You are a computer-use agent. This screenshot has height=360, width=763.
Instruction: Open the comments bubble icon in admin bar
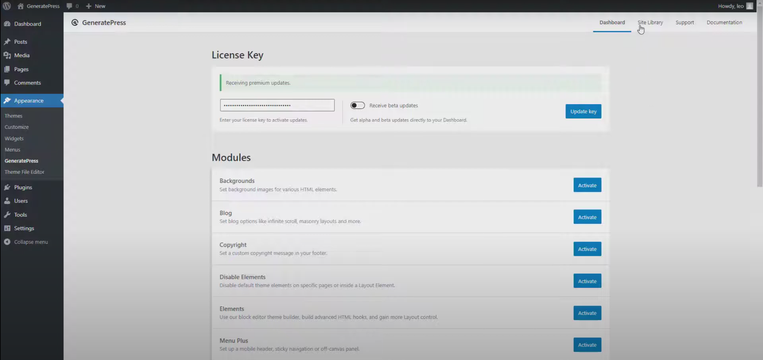point(69,6)
